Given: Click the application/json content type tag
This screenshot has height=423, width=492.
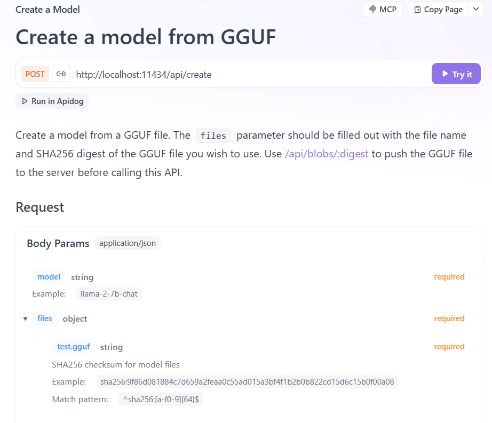Looking at the screenshot, I should click(x=128, y=243).
